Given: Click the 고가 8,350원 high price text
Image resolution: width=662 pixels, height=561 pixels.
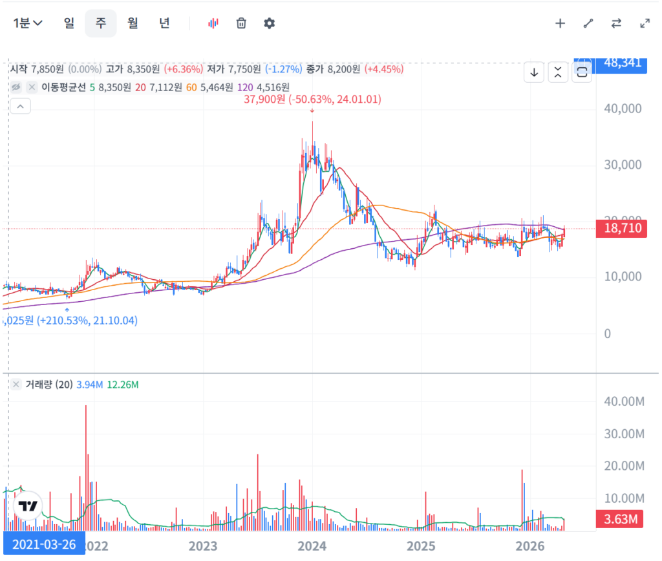Looking at the screenshot, I should [x=133, y=69].
